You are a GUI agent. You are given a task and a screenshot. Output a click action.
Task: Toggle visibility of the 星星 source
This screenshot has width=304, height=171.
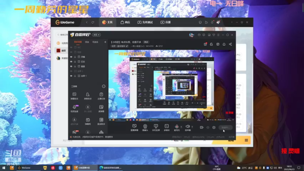[71, 66]
